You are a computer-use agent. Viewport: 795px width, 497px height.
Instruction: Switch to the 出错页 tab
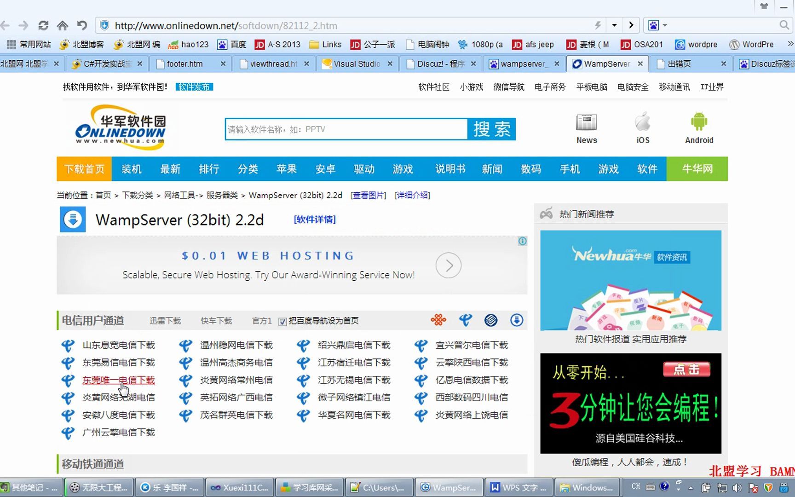coord(679,64)
